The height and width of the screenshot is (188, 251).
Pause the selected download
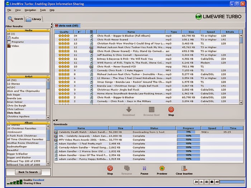tap(144, 168)
